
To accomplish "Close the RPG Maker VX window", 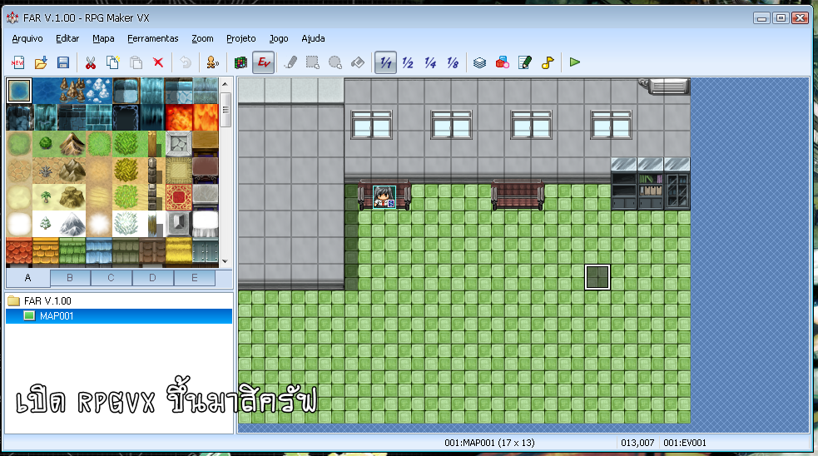I will point(801,18).
